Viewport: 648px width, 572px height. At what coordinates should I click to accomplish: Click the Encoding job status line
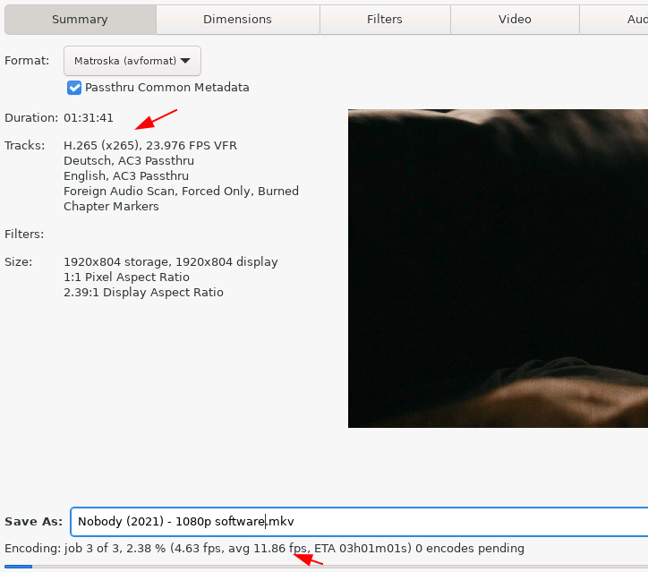click(265, 549)
